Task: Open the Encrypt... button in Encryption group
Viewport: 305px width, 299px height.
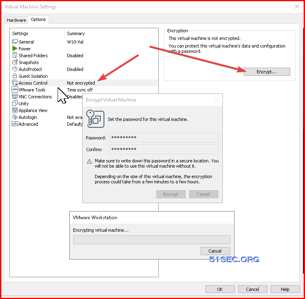Action: tap(267, 72)
